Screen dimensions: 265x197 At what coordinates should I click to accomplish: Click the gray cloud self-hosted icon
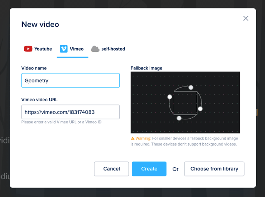click(95, 49)
